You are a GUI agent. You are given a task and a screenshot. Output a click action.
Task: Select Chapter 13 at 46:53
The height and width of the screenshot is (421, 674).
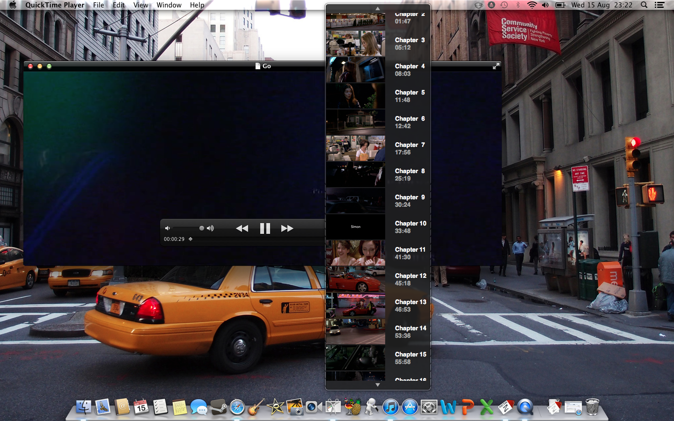pyautogui.click(x=378, y=305)
